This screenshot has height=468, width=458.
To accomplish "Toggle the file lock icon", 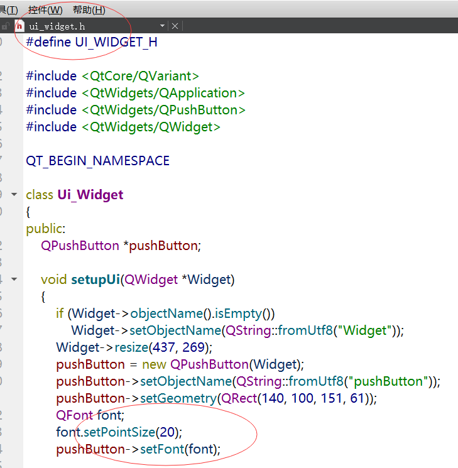I will click(5, 26).
